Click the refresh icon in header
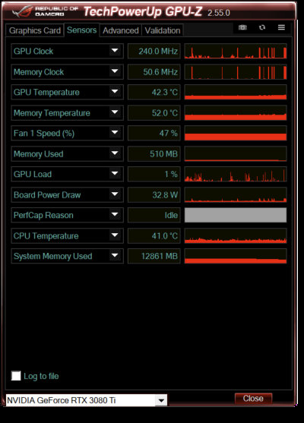Screen dimensions: 304x423 (262, 27)
